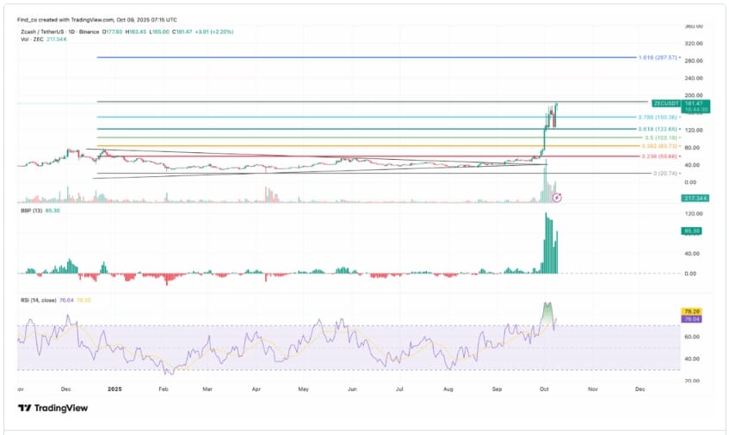Click the 0 (20.74) Fibonacci level label
Image resolution: width=729 pixels, height=435 pixels.
click(x=664, y=173)
